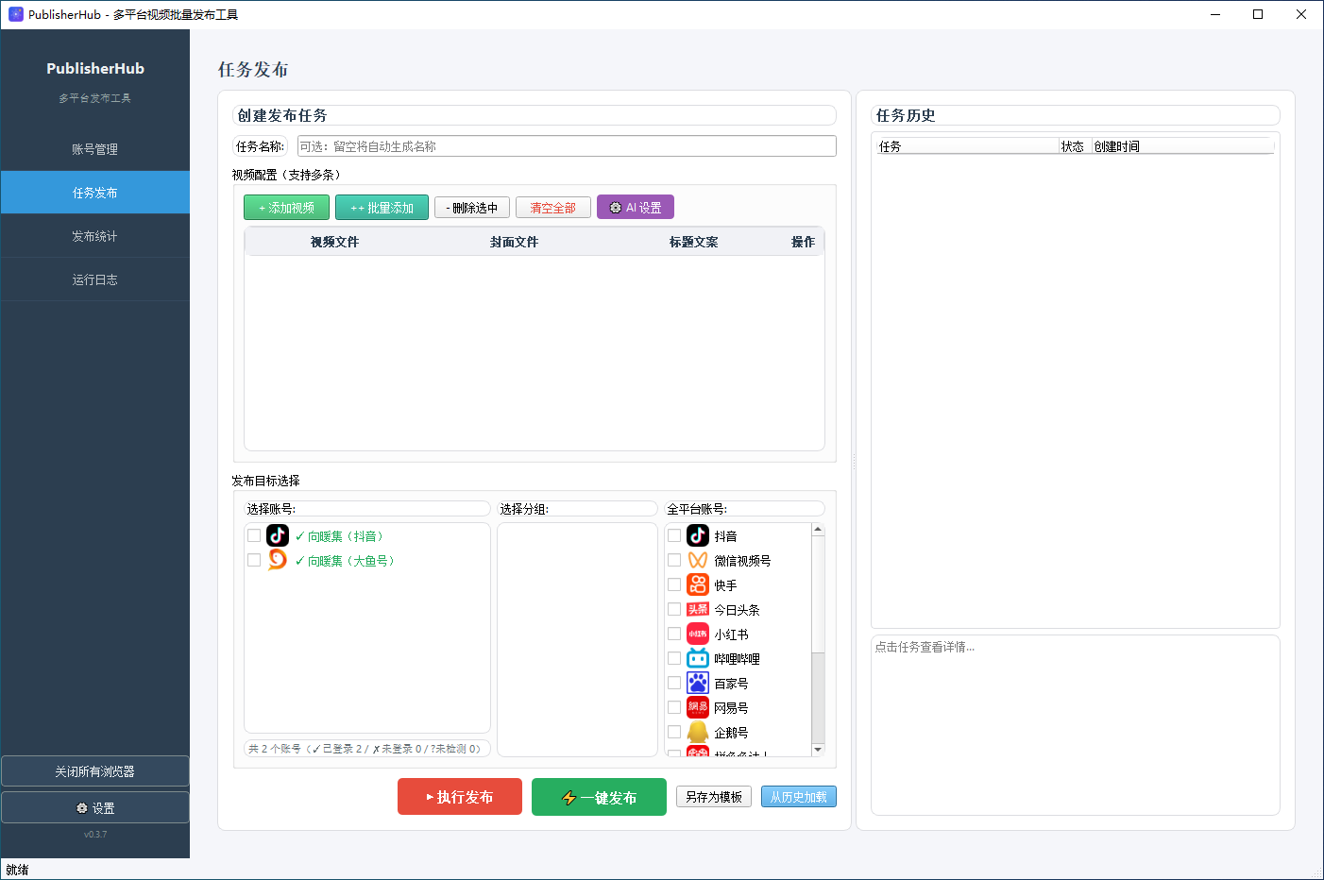1324x880 pixels.
Task: Click the 百家号 platform icon
Action: point(698,683)
